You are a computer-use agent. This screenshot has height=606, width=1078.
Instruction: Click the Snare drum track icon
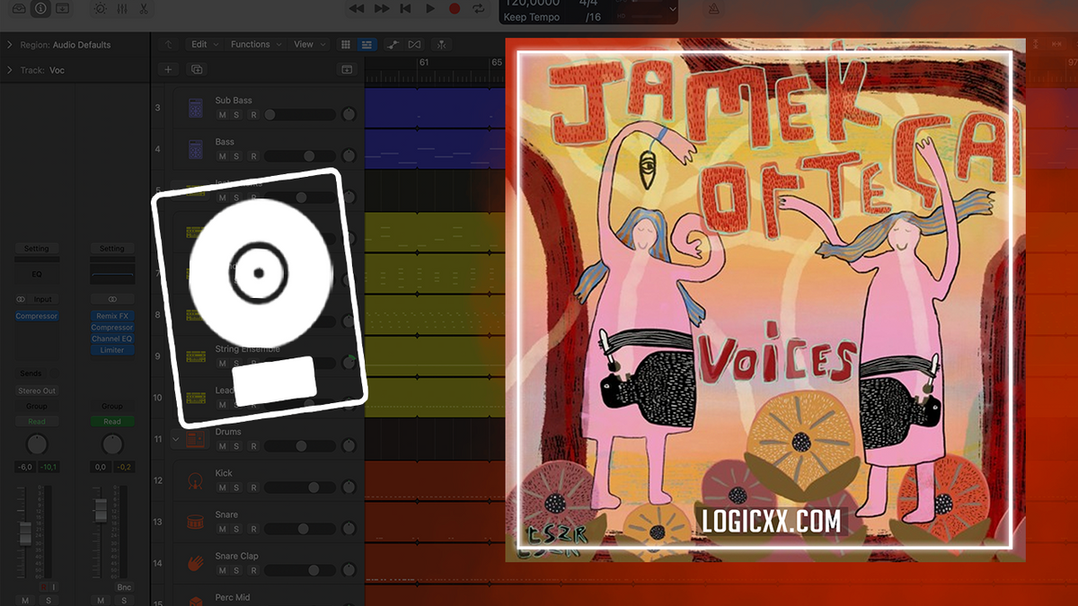coord(195,522)
